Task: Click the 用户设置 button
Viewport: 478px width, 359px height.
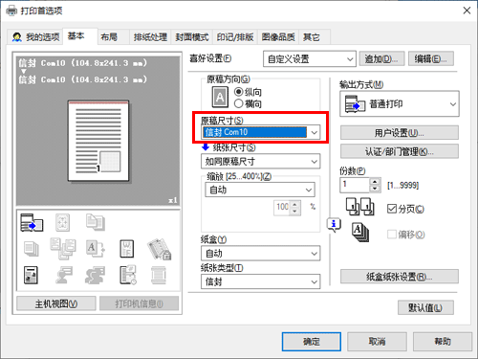Action: 400,133
